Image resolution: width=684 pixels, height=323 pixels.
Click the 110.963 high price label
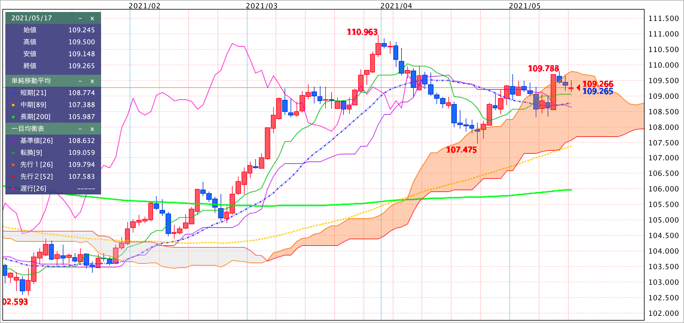362,32
